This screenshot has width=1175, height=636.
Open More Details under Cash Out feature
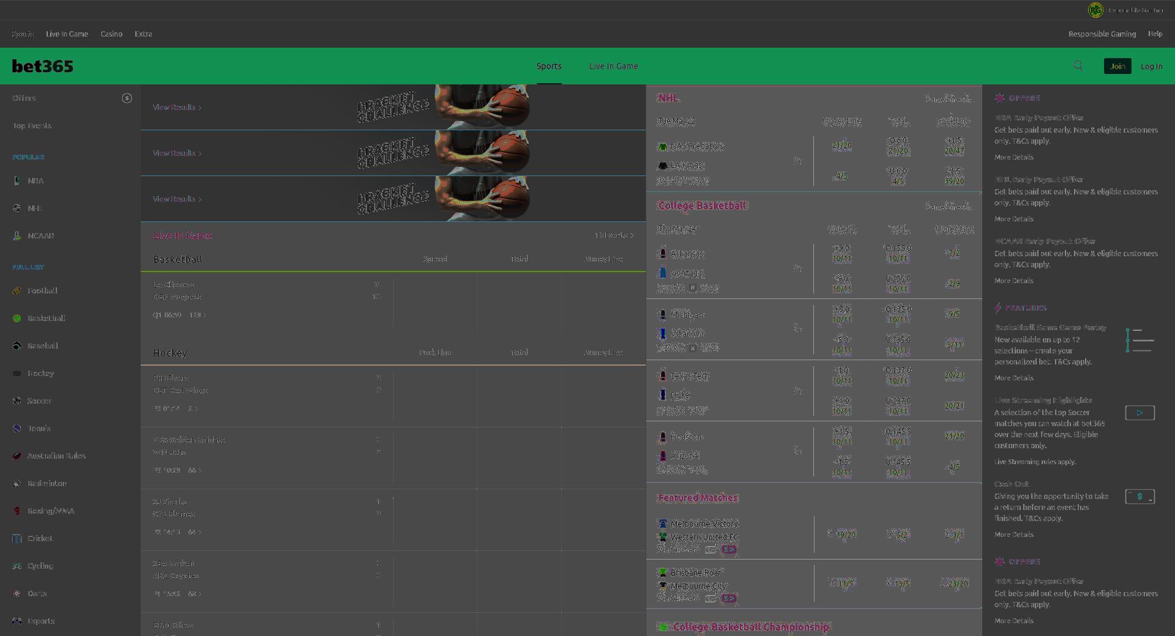click(1013, 534)
